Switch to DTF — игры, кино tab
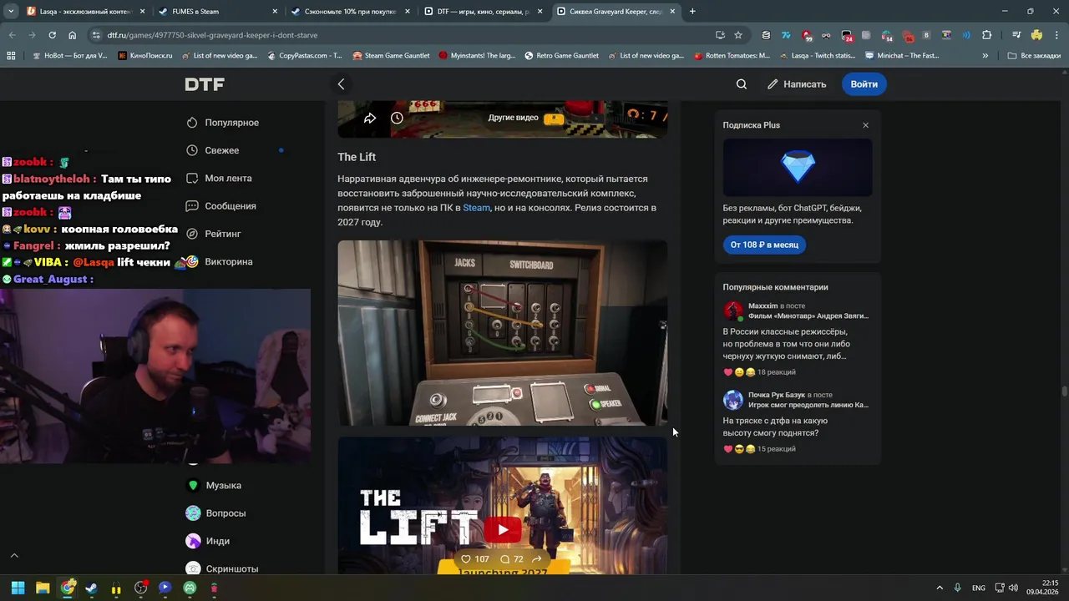The image size is (1069, 601). [483, 12]
